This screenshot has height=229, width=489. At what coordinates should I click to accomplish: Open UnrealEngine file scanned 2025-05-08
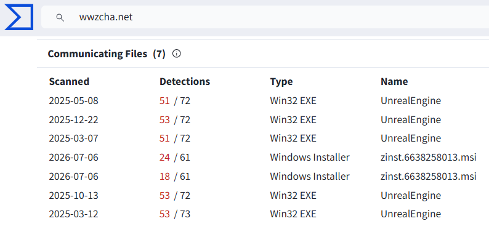pyautogui.click(x=411, y=101)
